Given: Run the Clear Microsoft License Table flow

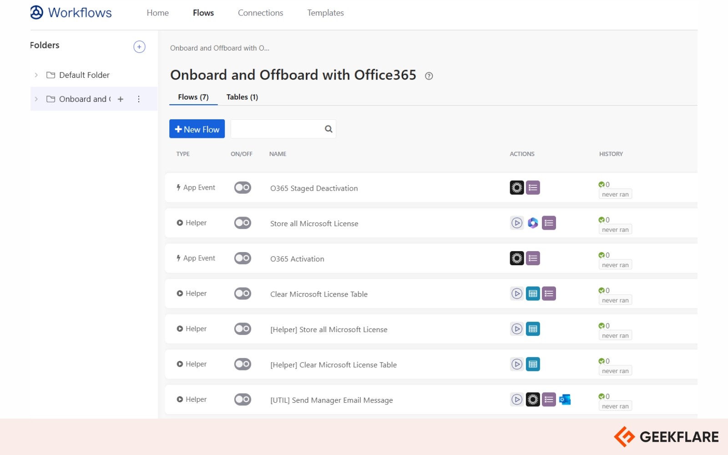Looking at the screenshot, I should 517,293.
